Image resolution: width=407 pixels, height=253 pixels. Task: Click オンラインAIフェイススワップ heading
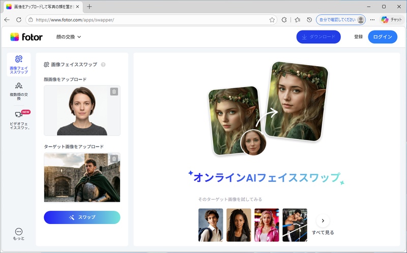[267, 178]
